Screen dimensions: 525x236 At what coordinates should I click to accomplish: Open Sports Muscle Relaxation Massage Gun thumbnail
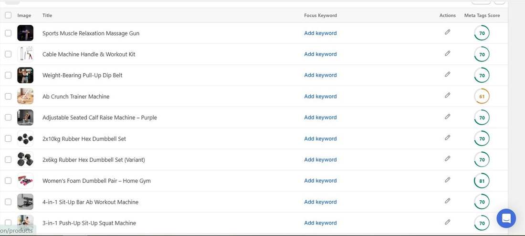pyautogui.click(x=25, y=33)
